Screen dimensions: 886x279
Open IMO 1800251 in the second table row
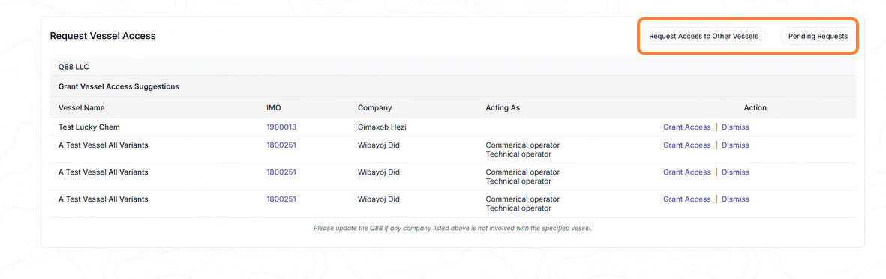click(281, 145)
